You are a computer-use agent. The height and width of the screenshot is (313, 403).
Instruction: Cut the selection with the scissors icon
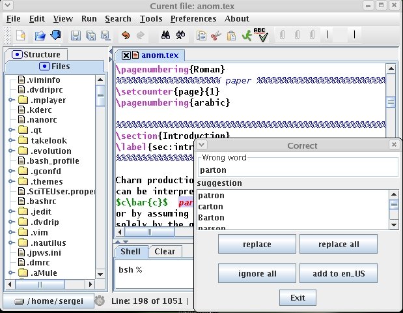click(x=216, y=35)
